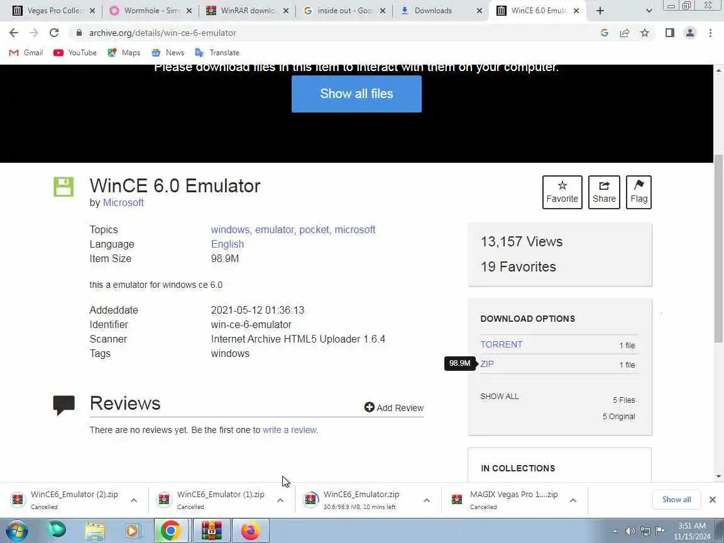Click the English language link
The height and width of the screenshot is (543, 724).
228,244
